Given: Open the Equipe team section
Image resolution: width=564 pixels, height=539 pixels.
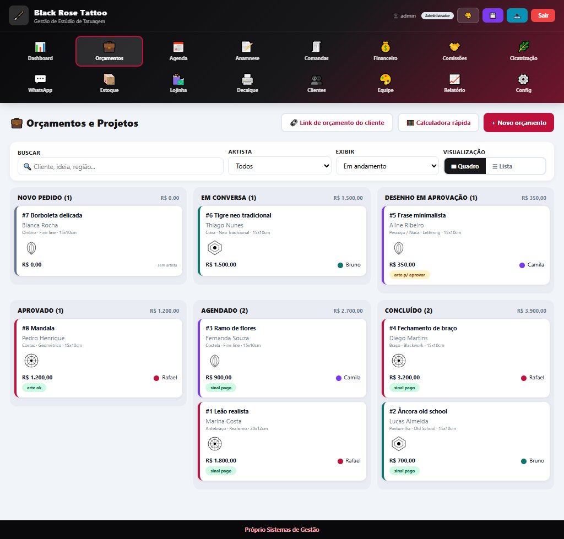Looking at the screenshot, I should coord(386,83).
